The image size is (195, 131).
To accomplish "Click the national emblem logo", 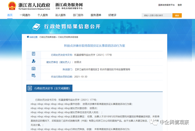I will [12, 6].
